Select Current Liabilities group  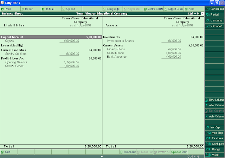(14, 50)
